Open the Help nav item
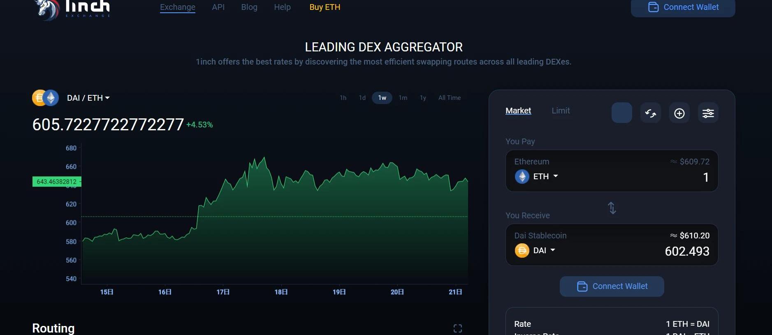The image size is (772, 335). coord(283,7)
